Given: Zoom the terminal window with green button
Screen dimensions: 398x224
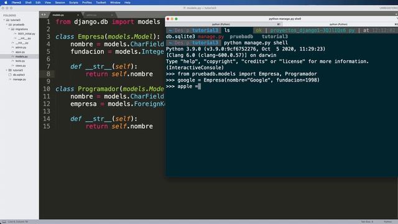Looking at the screenshot, I should (176, 19).
